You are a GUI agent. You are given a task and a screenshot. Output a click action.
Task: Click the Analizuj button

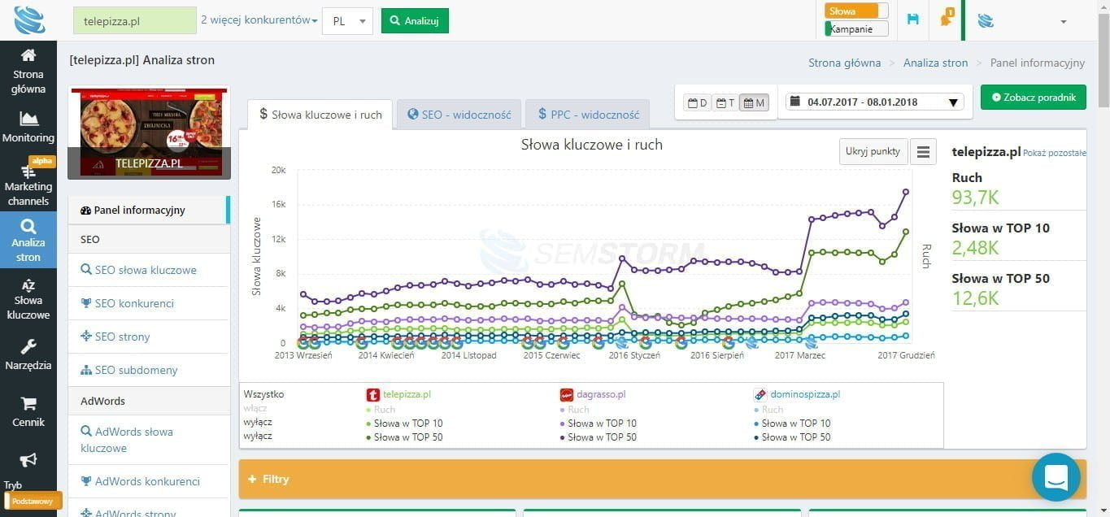coord(415,21)
